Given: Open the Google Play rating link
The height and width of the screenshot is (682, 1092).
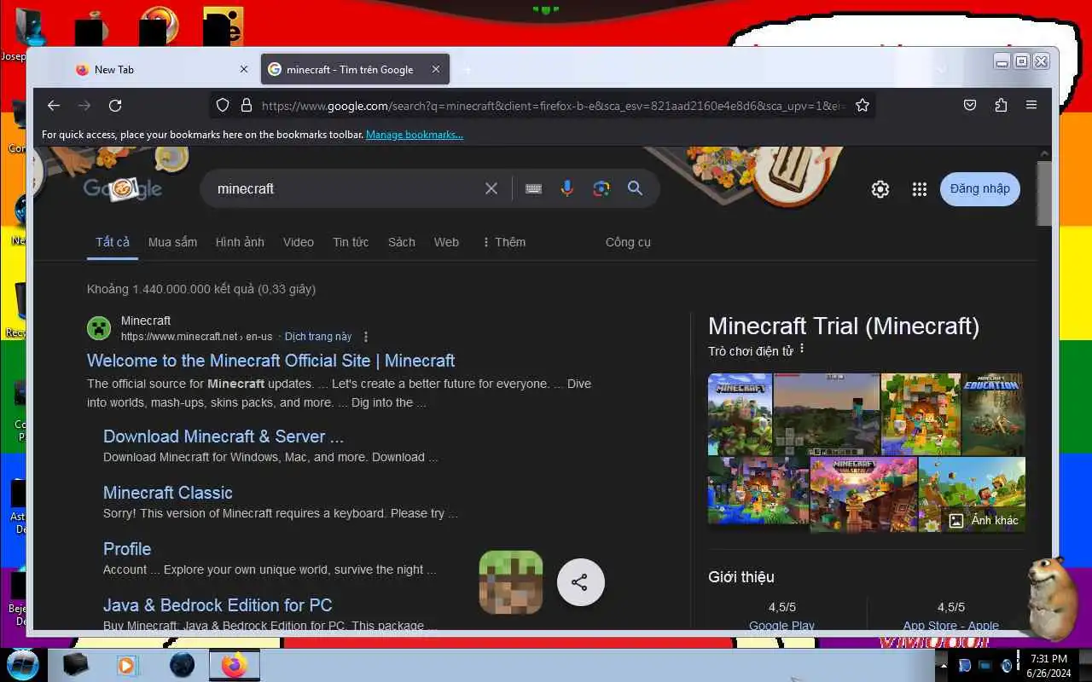Looking at the screenshot, I should (x=781, y=625).
